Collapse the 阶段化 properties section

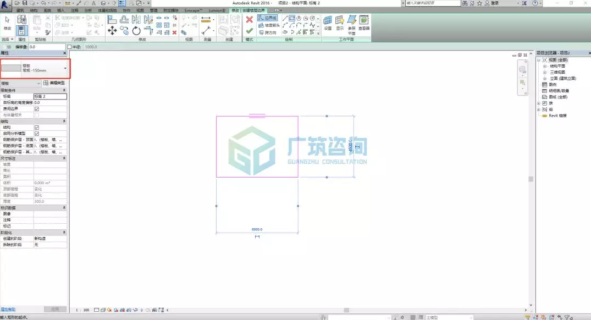point(64,233)
